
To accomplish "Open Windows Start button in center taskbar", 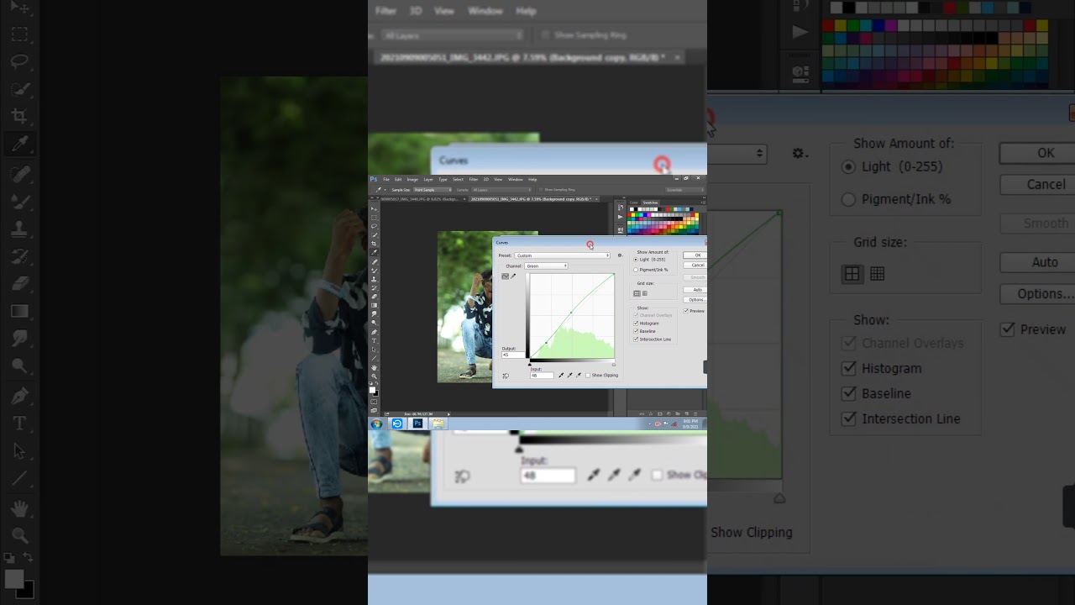I will pyautogui.click(x=376, y=423).
